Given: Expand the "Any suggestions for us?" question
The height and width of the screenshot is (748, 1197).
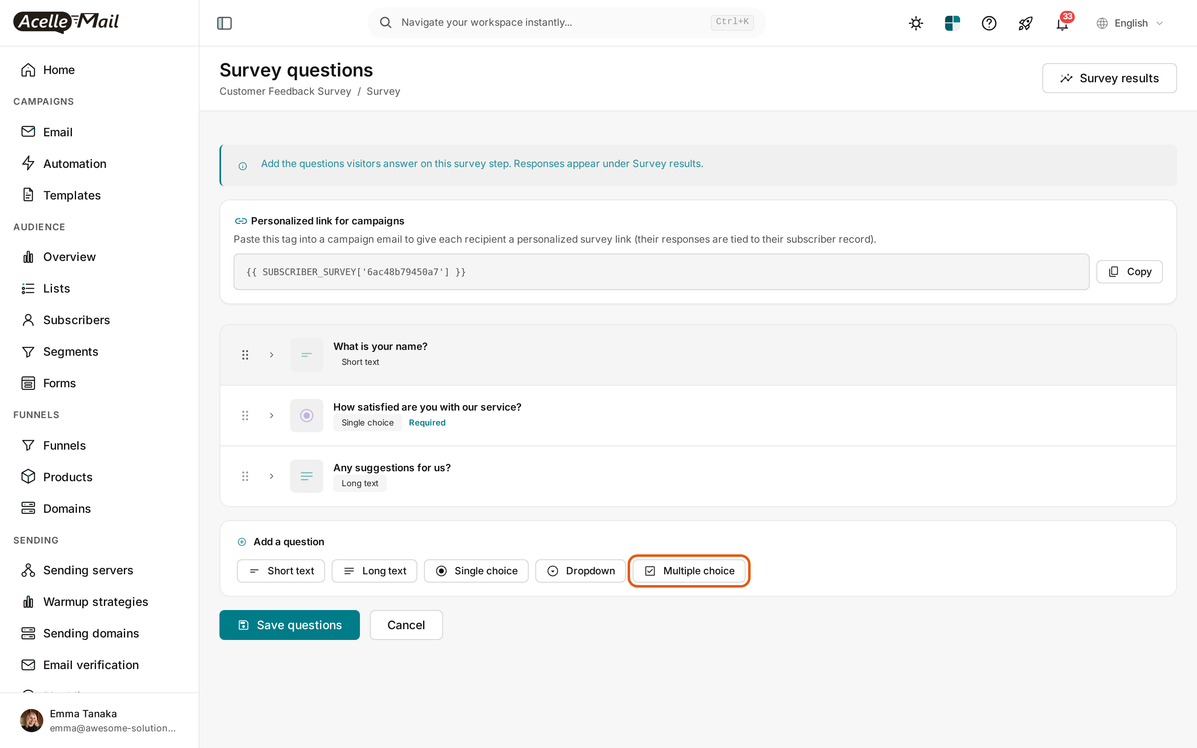Looking at the screenshot, I should [x=271, y=476].
